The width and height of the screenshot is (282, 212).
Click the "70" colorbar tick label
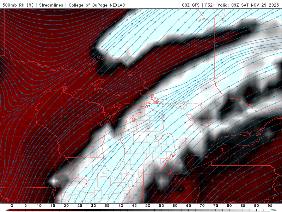pos(202,206)
